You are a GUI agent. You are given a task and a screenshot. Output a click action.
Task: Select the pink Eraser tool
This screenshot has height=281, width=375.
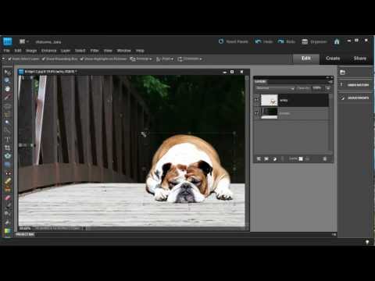click(x=8, y=198)
